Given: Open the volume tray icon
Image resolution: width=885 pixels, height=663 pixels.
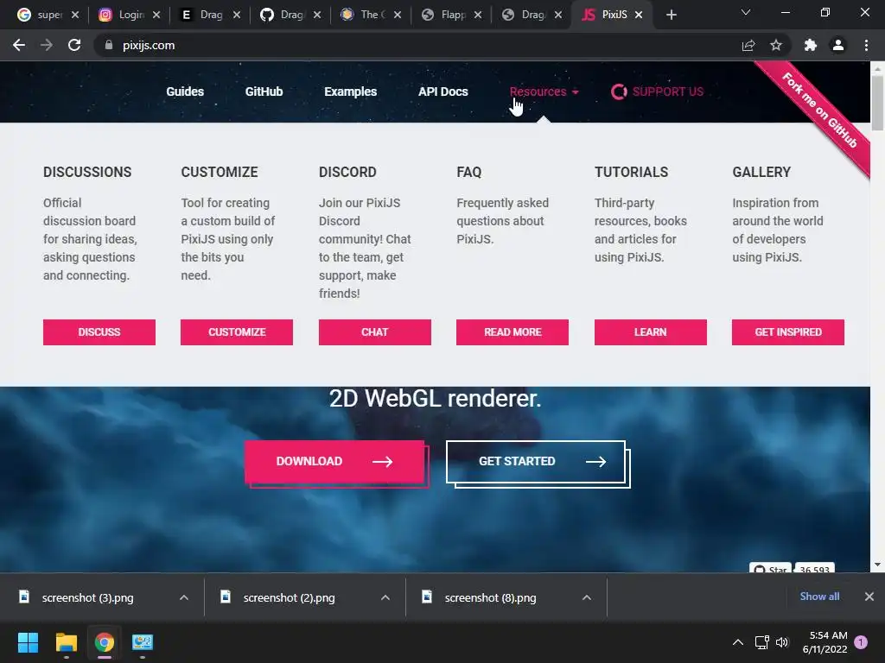Looking at the screenshot, I should pyautogui.click(x=781, y=642).
